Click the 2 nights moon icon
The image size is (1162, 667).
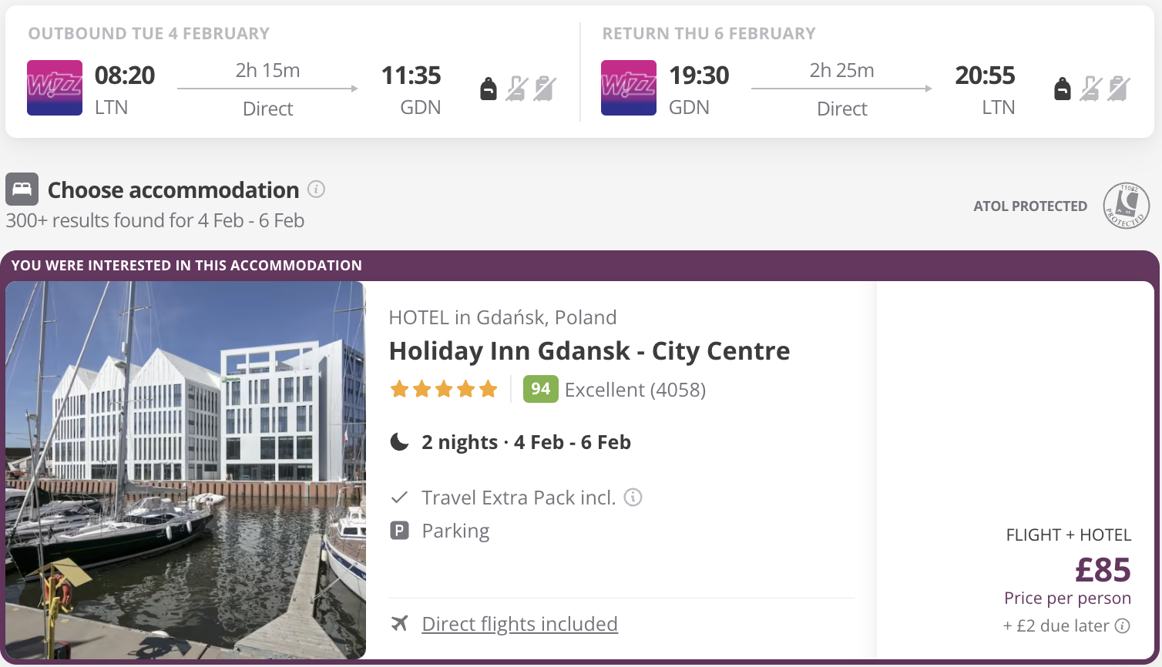(399, 442)
